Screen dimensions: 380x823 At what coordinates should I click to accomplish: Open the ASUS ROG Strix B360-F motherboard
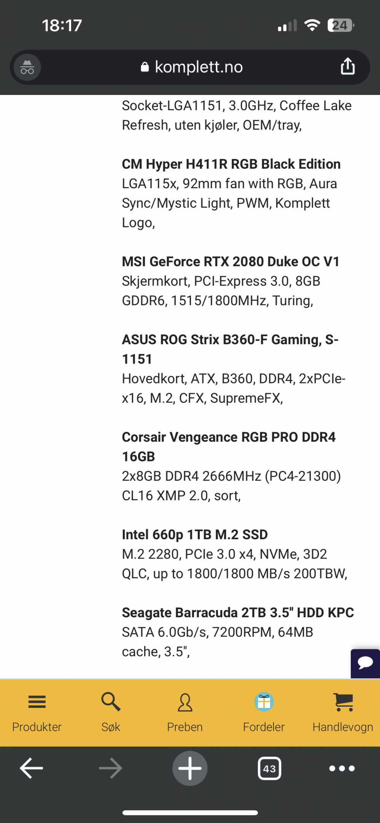coord(230,349)
